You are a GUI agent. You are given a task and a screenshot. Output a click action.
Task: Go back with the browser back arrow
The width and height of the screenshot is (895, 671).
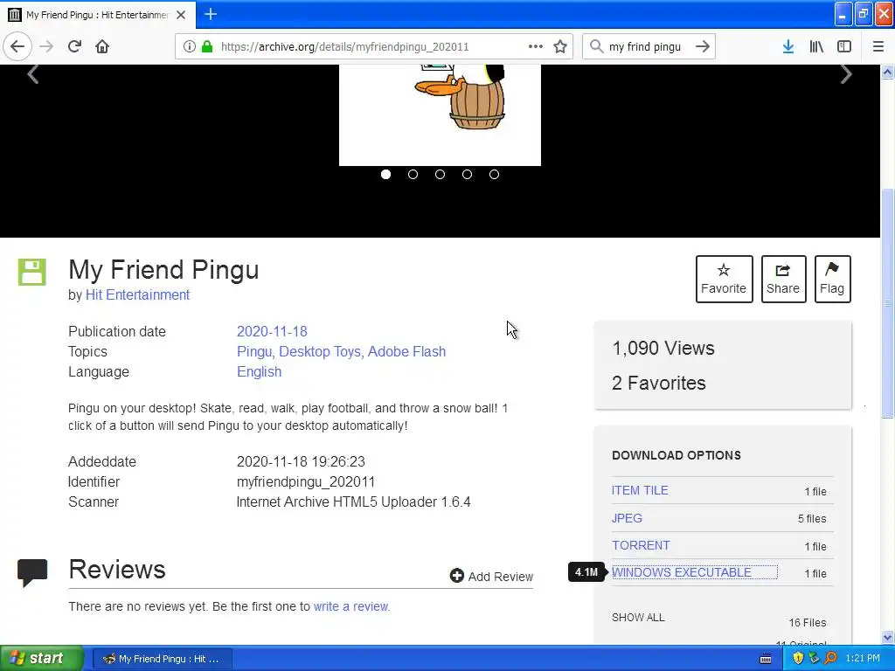[17, 46]
